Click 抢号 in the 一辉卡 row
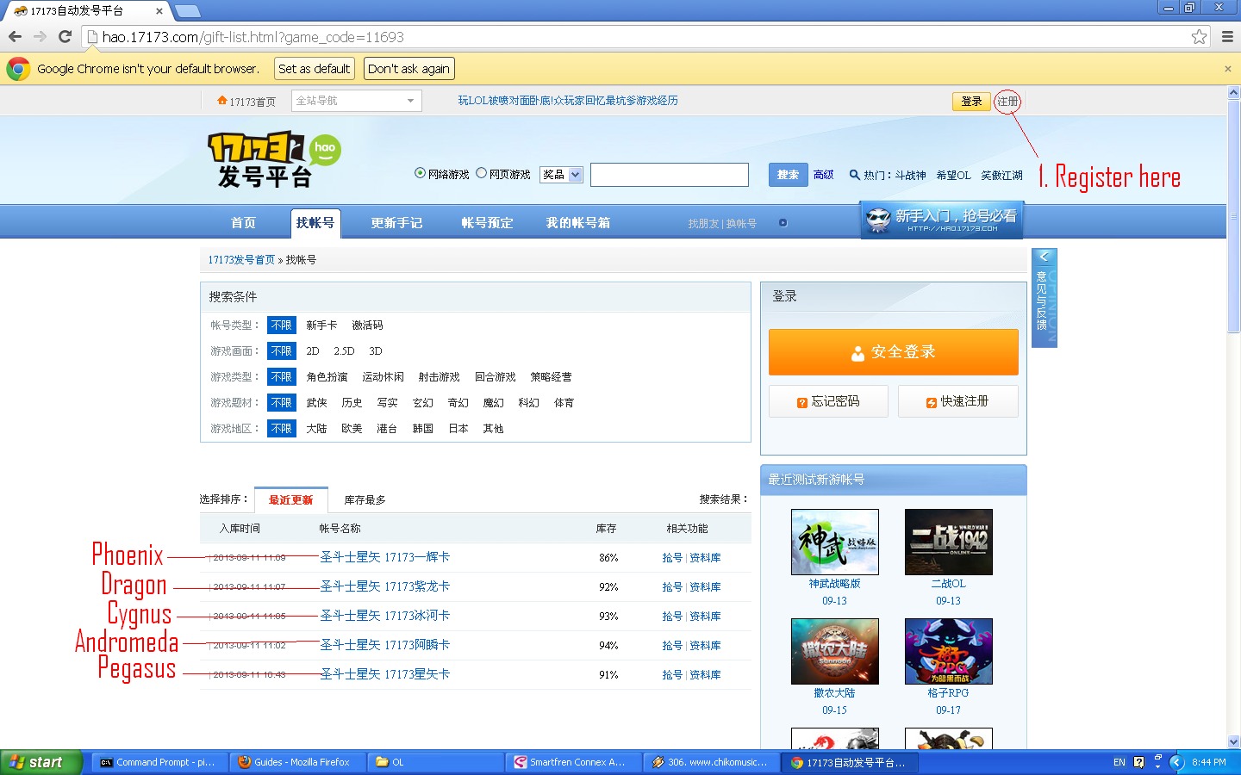The image size is (1241, 775). (672, 558)
